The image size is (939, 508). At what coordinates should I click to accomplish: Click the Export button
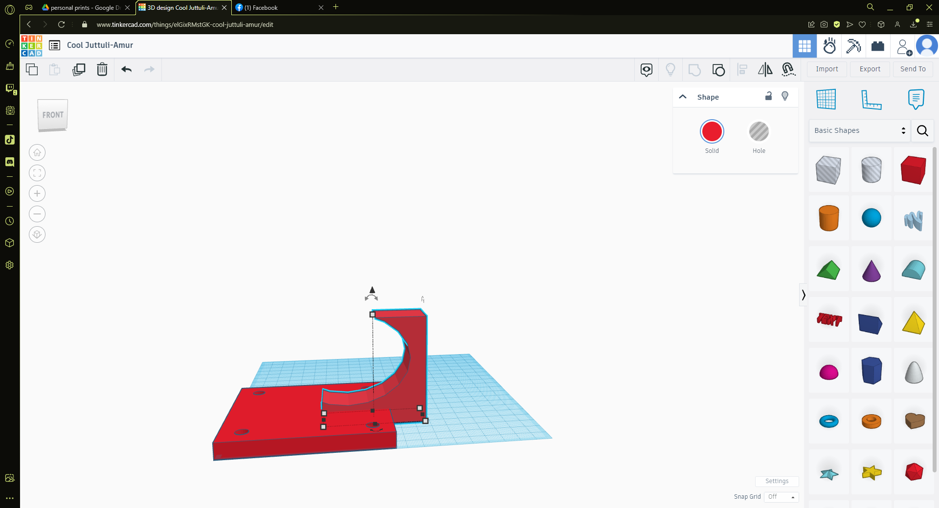coord(870,69)
